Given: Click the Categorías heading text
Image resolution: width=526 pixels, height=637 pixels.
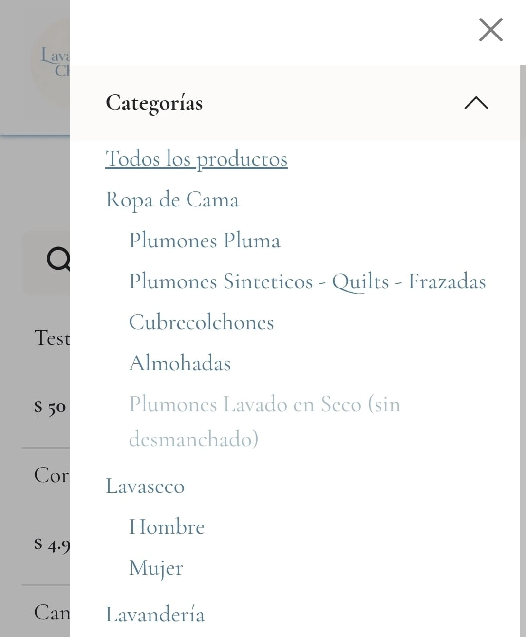Looking at the screenshot, I should pos(154,103).
